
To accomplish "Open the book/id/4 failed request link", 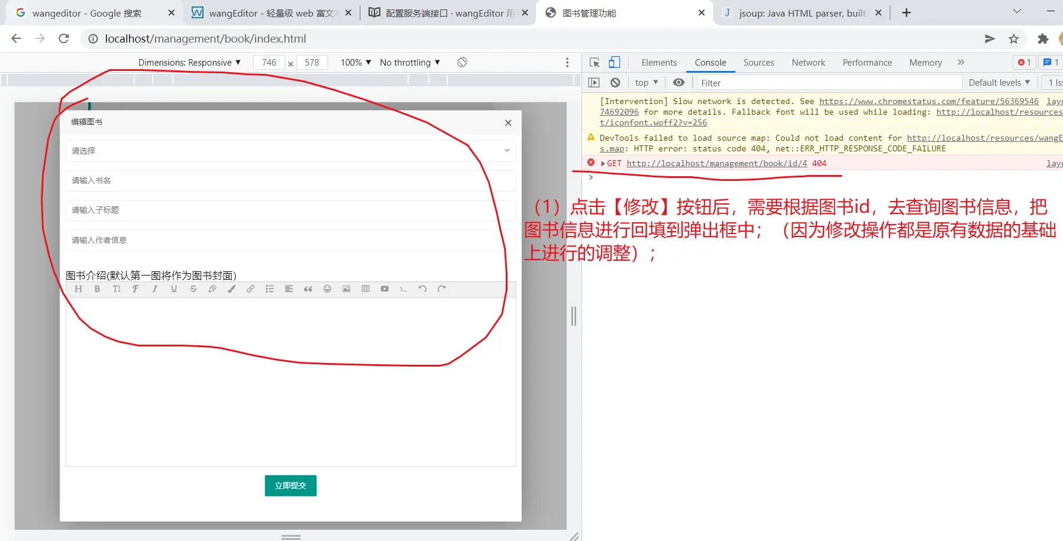I will pos(717,164).
